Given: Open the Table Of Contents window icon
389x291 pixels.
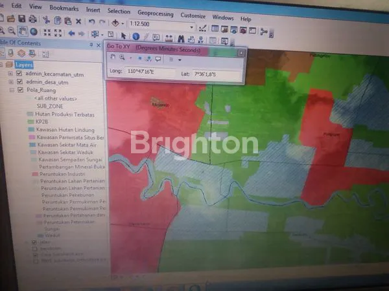Looking at the screenshot, I should point(215,28).
